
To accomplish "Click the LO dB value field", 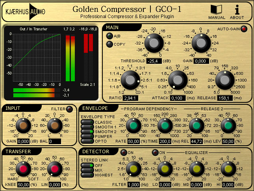I will 165,185.
